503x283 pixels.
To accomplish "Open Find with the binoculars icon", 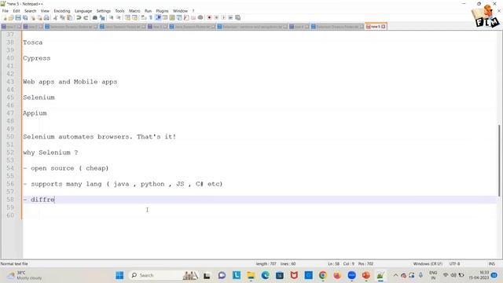I will pos(95,17).
